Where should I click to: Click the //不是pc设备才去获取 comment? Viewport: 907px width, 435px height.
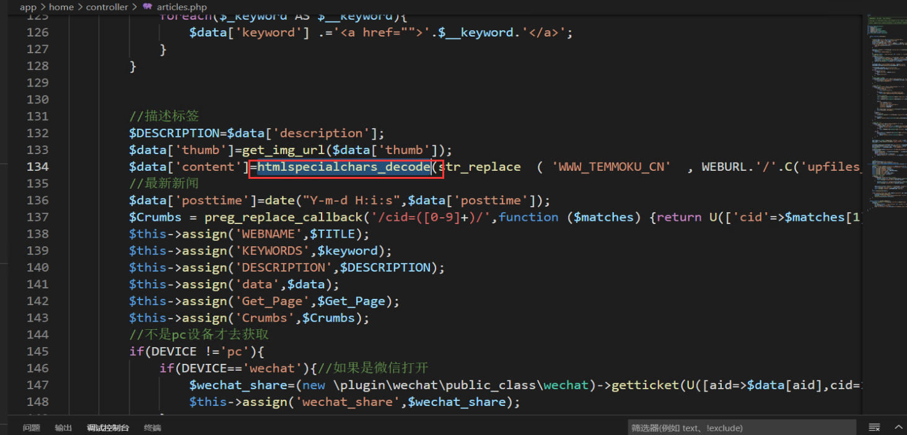coord(199,335)
